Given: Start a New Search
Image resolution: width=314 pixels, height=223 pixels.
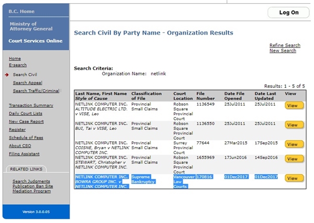Looking at the screenshot, I should point(283,51).
